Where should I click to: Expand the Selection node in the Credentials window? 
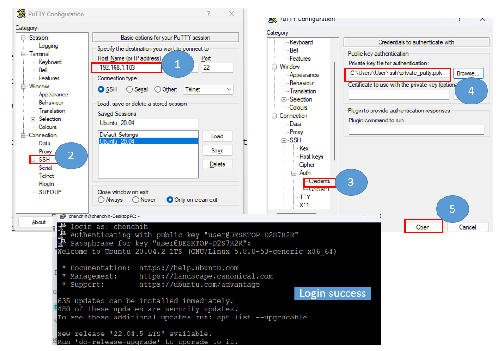click(284, 100)
